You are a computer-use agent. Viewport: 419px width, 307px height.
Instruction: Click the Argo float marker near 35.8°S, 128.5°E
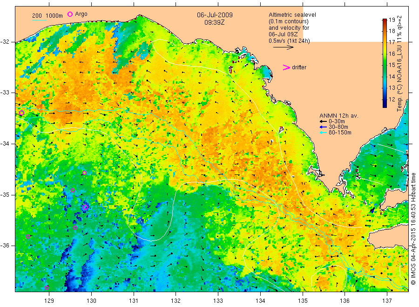(x=28, y=236)
